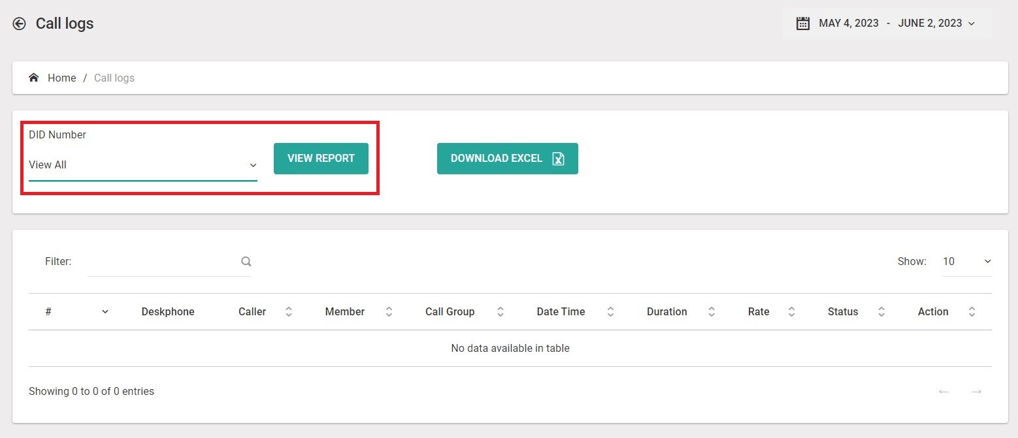1018x438 pixels.
Task: Sort by Action column arrows
Action: [972, 311]
